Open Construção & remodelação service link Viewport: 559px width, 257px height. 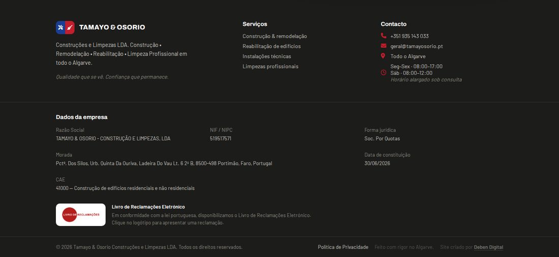tap(274, 37)
